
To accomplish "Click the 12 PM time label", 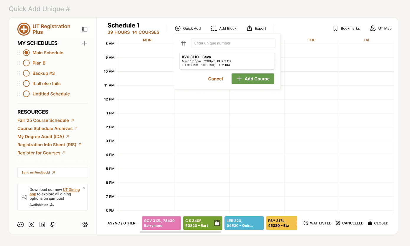I will (109, 99).
